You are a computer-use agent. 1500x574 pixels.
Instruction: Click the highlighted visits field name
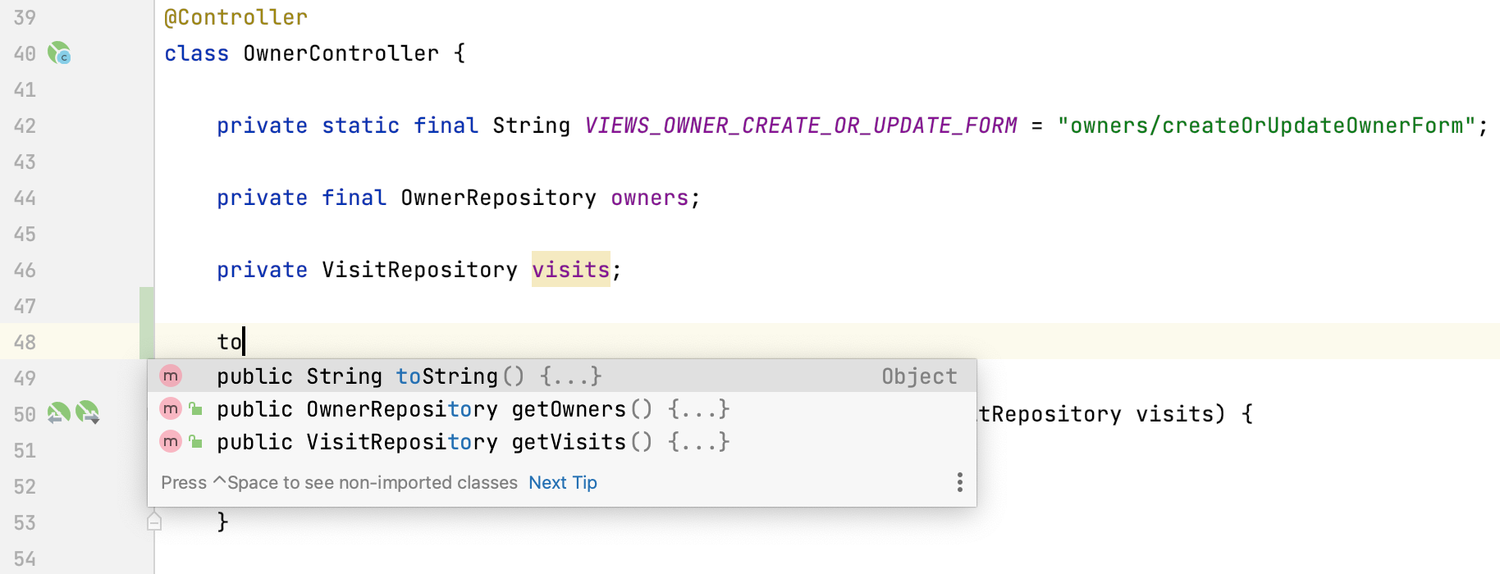571,269
